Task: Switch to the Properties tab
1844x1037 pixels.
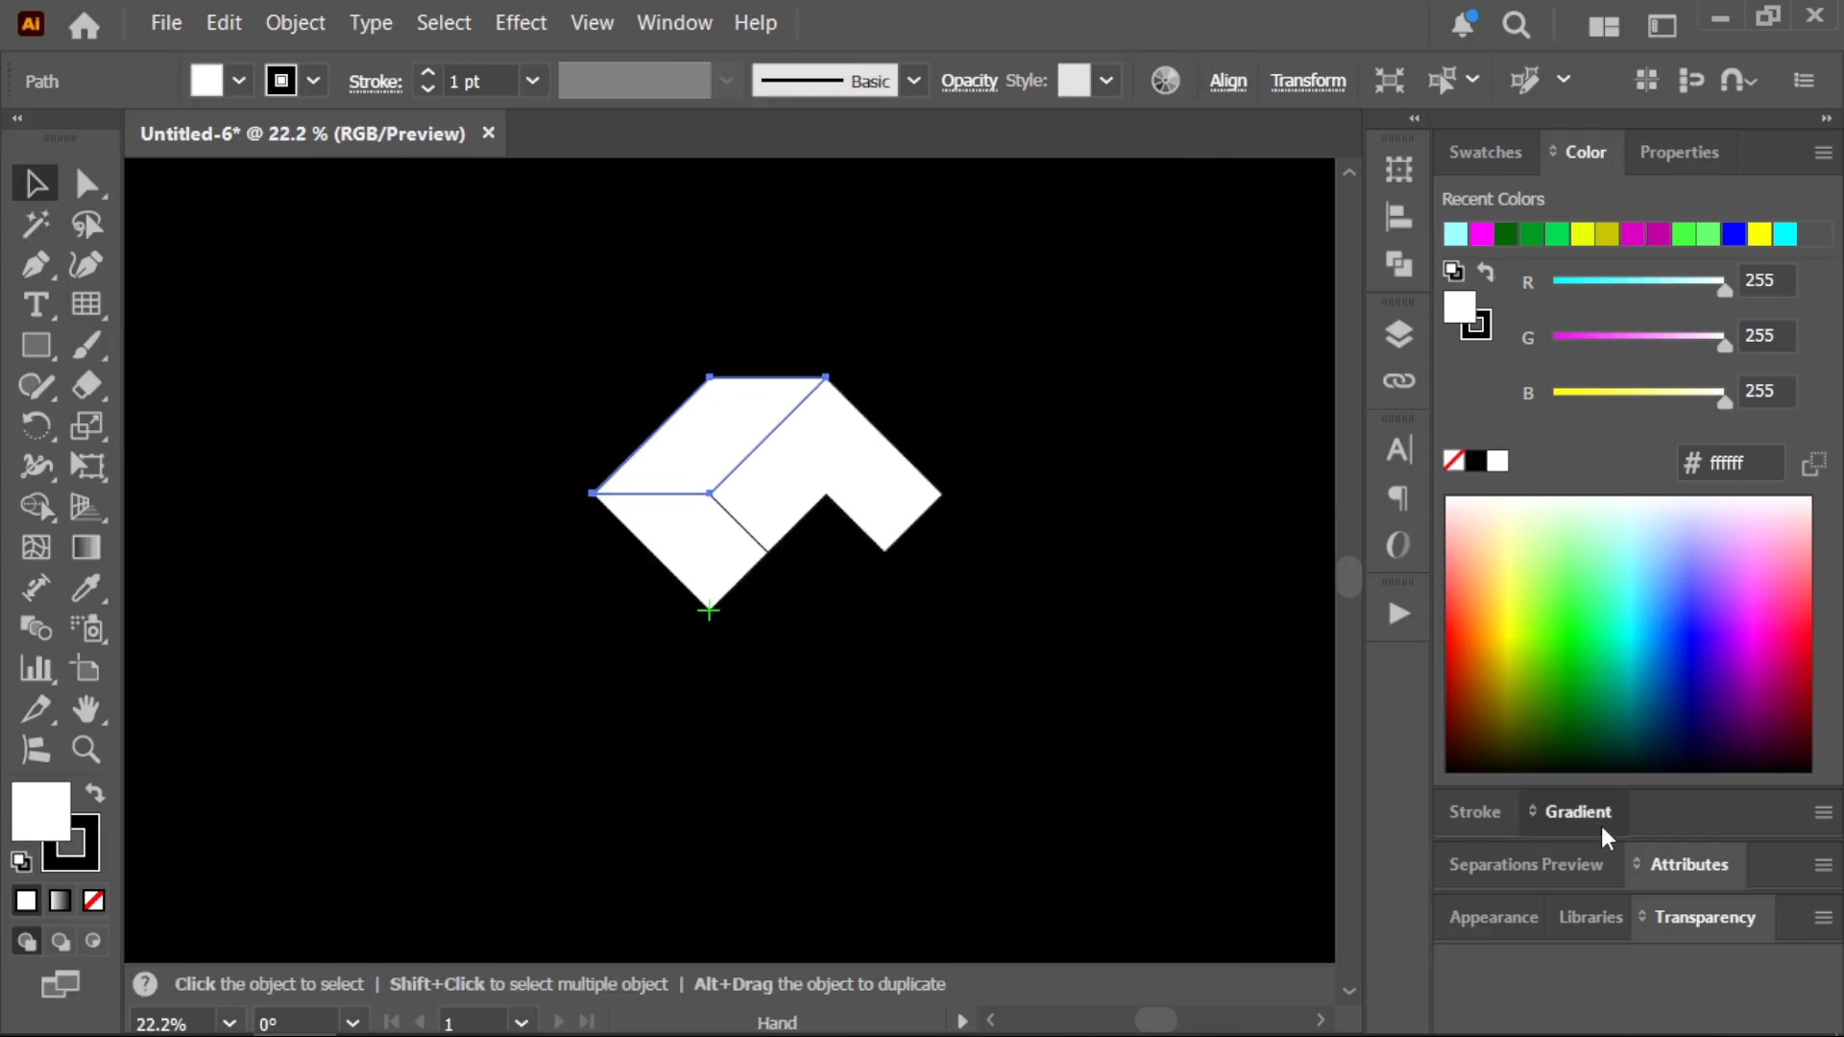Action: 1679,153
